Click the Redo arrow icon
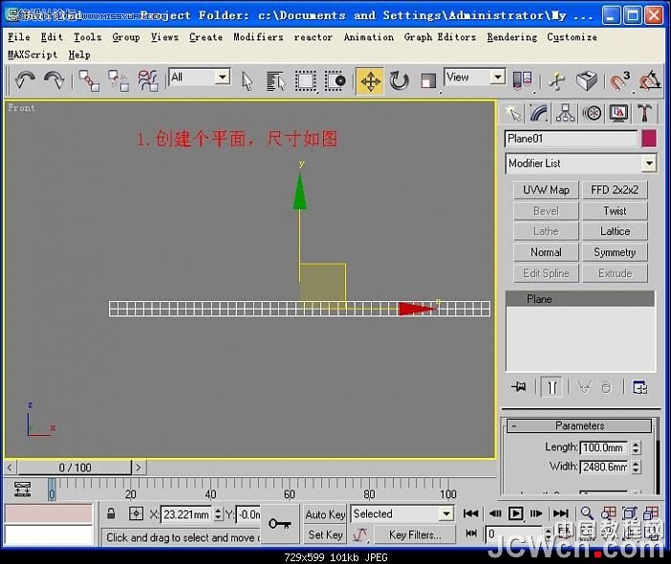This screenshot has width=671, height=564. pos(54,80)
